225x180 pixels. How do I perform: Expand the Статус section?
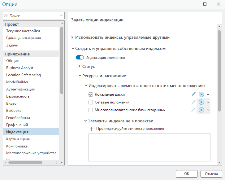(x=80, y=66)
